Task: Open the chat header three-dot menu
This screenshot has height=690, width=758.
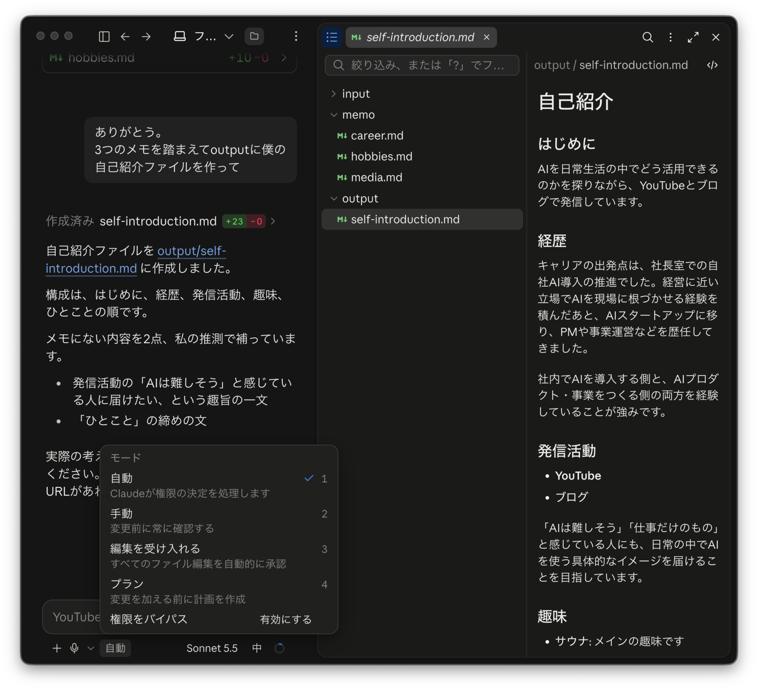Action: coord(296,36)
